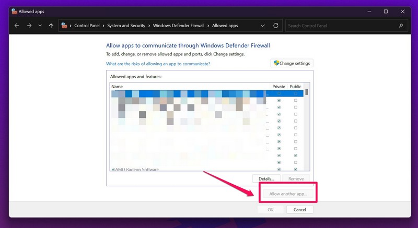
Task: Click the allowed apps list scrollbar
Action: 307,130
